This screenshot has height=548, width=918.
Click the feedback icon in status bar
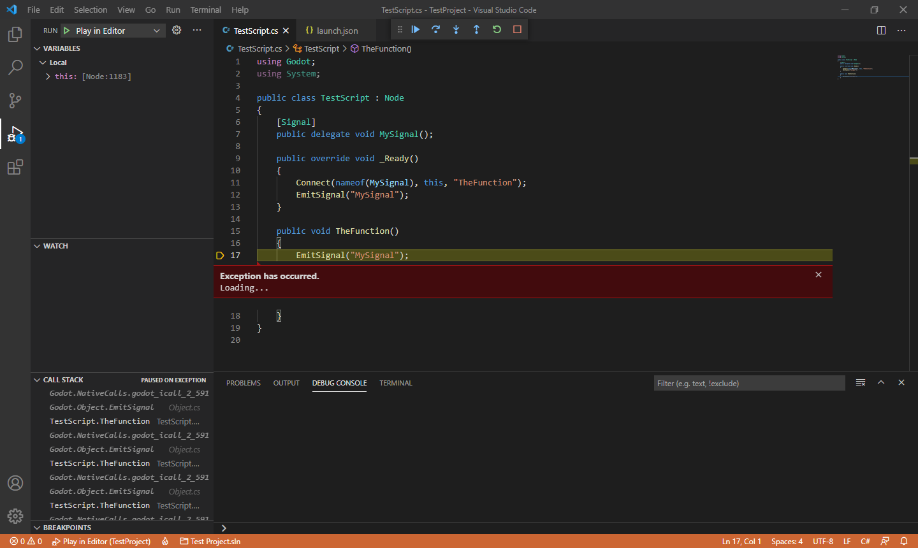pyautogui.click(x=885, y=541)
